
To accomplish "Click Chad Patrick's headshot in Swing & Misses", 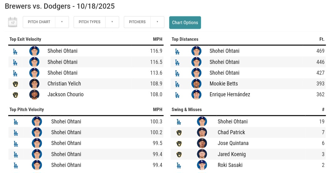I will click(202, 132).
